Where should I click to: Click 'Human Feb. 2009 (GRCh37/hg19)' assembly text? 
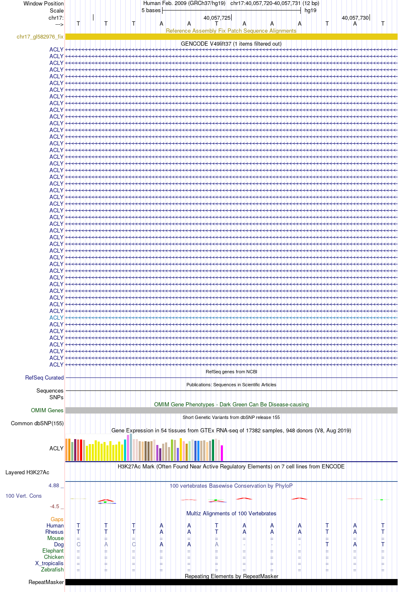(184, 3)
